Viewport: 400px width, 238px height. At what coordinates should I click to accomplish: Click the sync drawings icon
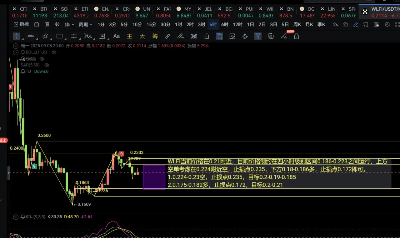(271, 36)
